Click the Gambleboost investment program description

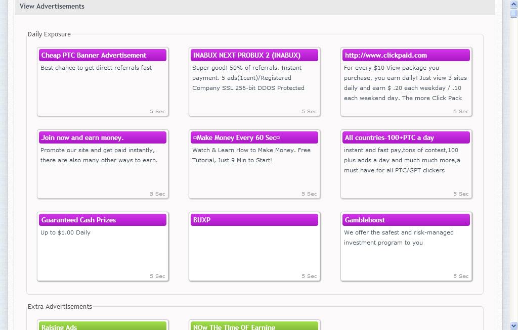click(399, 238)
